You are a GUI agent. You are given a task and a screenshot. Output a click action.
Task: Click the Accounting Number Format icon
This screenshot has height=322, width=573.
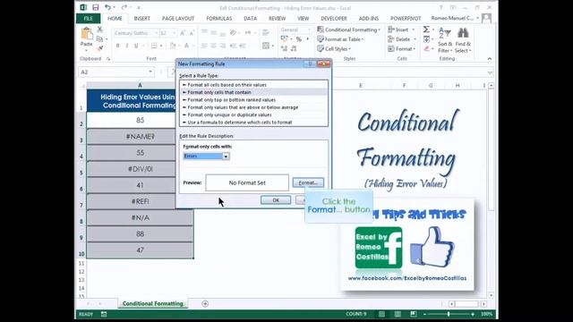point(285,39)
